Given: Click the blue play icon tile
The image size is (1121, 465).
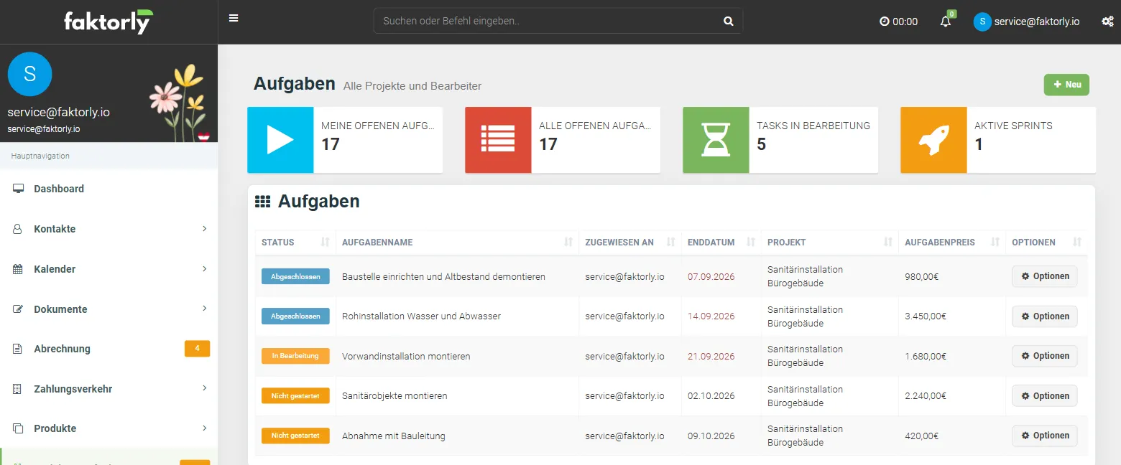Looking at the screenshot, I should pos(280,140).
